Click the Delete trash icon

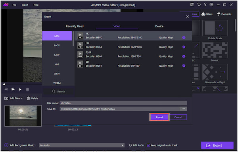(28, 98)
